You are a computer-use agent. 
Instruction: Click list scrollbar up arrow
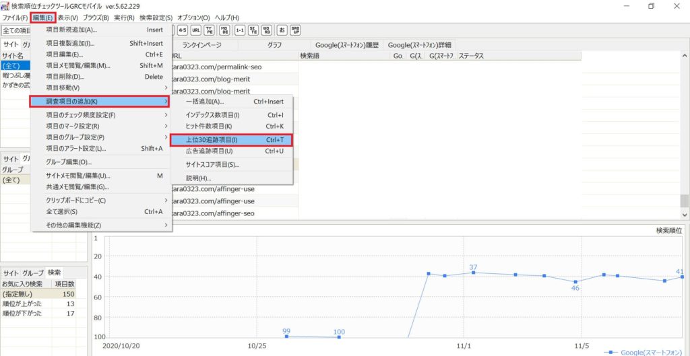[x=685, y=56]
